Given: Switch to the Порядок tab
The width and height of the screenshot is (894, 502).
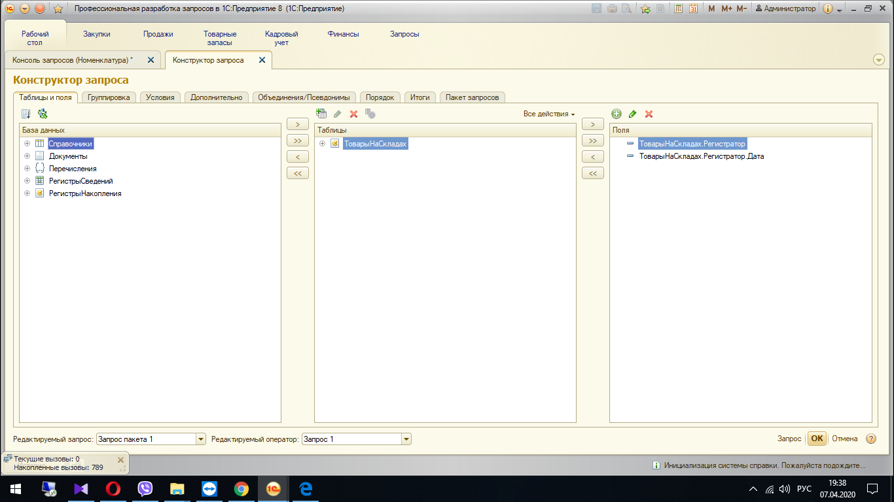Looking at the screenshot, I should (x=380, y=97).
